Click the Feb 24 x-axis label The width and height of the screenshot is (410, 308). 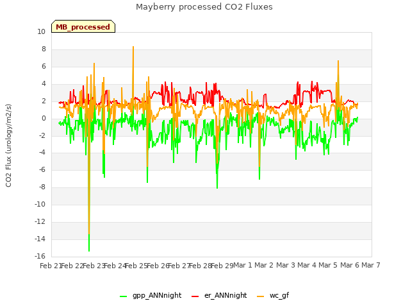[x=115, y=266]
